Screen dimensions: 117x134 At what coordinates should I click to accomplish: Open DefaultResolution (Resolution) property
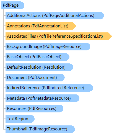pos(39,67)
